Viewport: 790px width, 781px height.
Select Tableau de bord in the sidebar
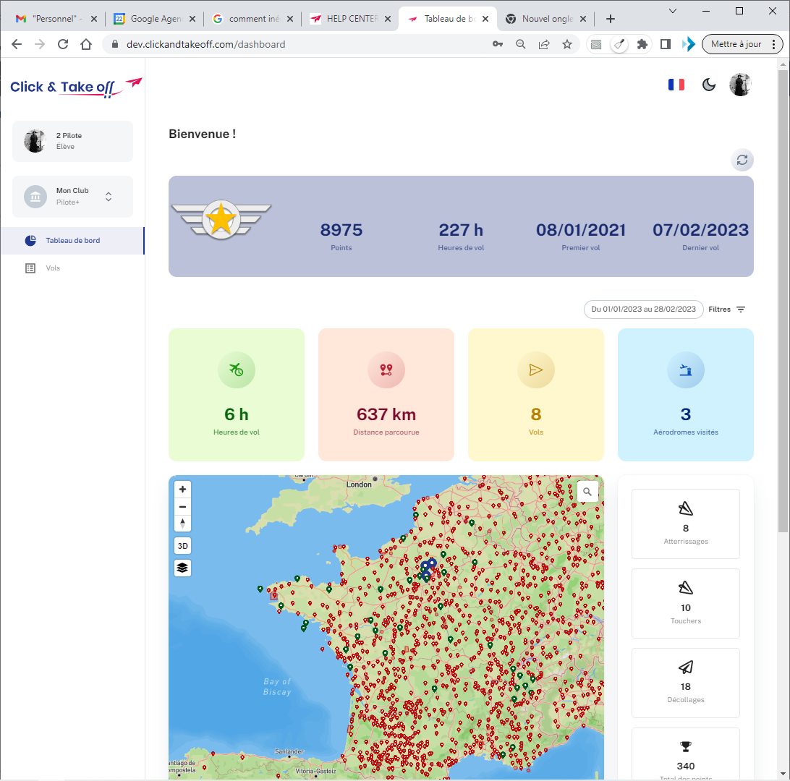72,241
